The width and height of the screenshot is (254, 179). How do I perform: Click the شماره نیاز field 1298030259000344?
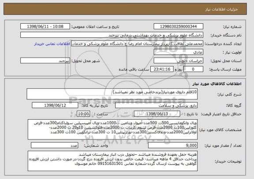click(178, 26)
